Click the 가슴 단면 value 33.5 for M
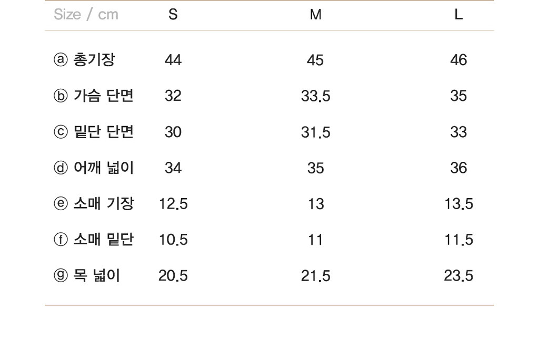The height and width of the screenshot is (341, 539). pyautogui.click(x=316, y=96)
